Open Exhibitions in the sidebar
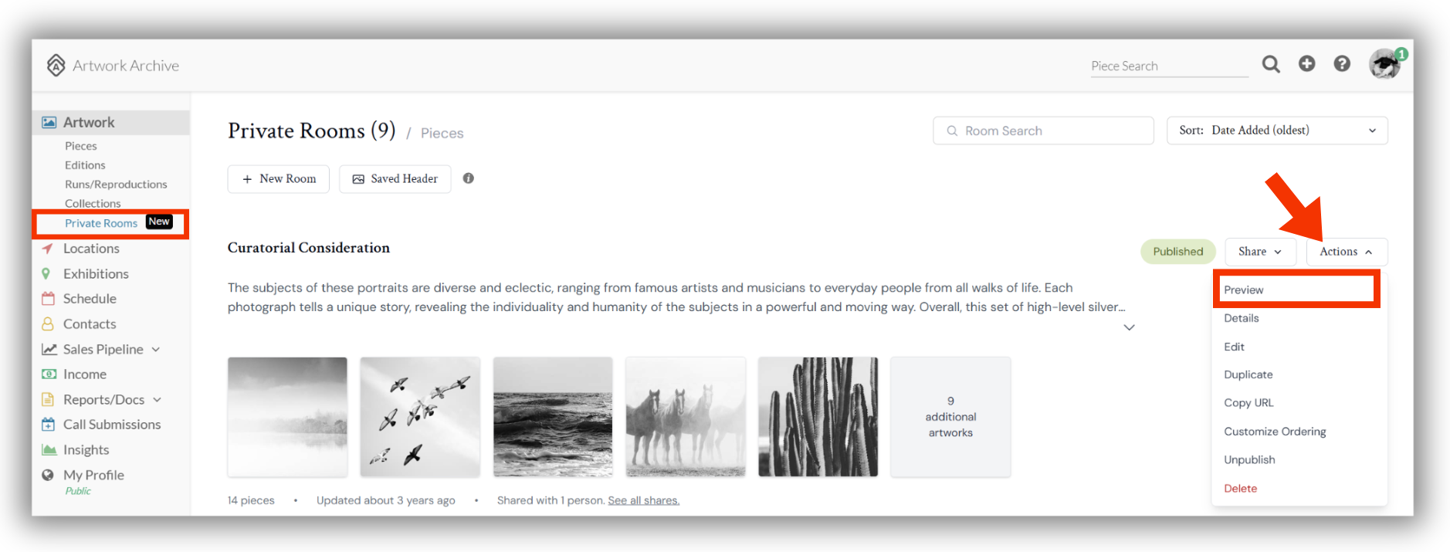Viewport: 1450px width, 552px height. click(96, 274)
